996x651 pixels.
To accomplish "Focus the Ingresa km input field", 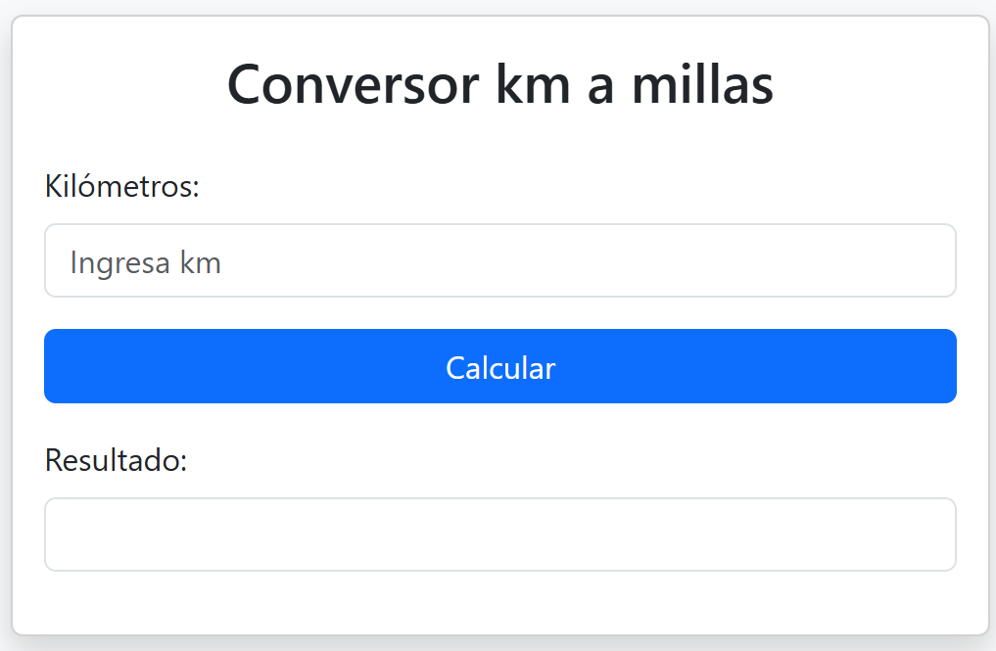I will 499,260.
